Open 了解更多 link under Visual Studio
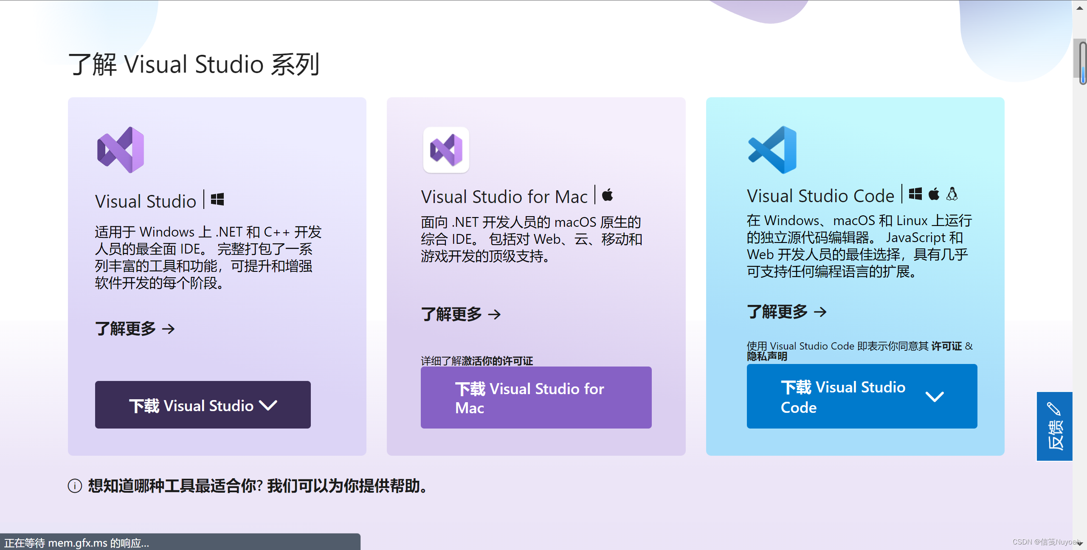Screen dimensions: 1087x550 tap(135, 329)
